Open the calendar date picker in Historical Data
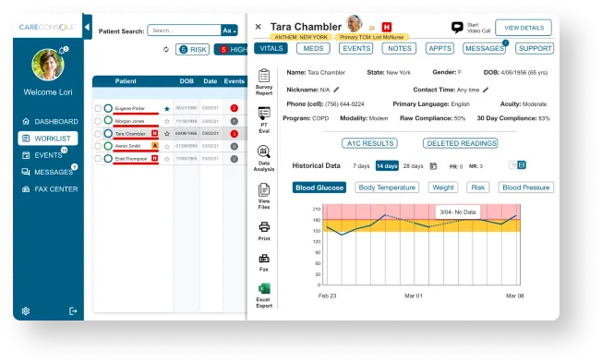This screenshot has width=602, height=363. 433,166
